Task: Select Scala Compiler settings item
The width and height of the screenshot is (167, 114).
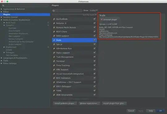Action: click(x=15, y=44)
